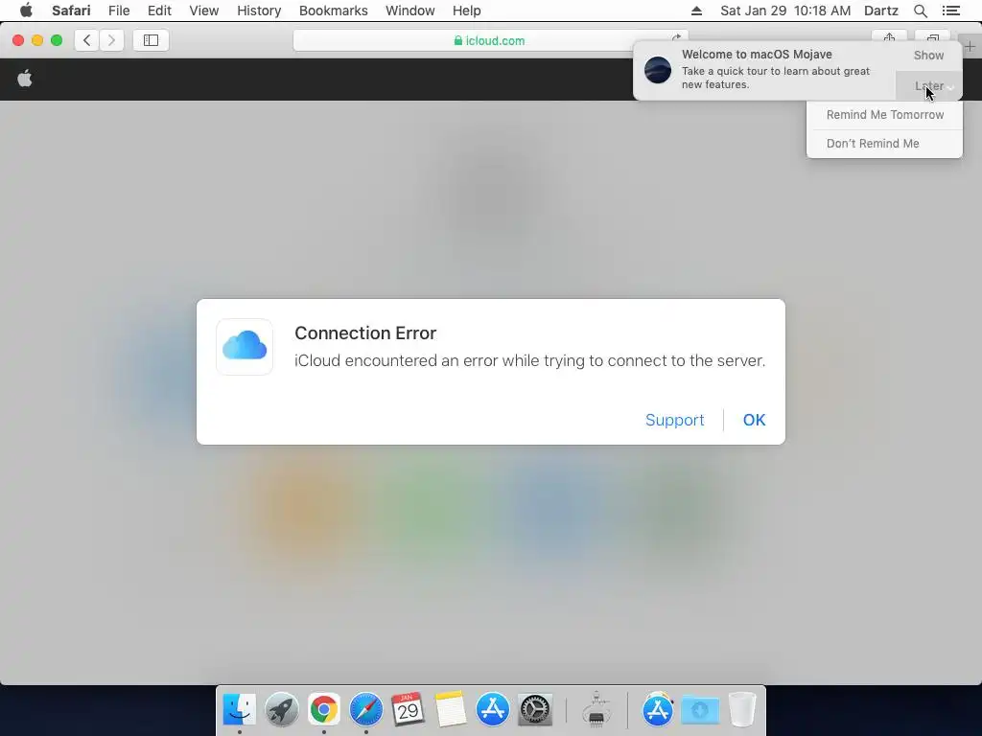Viewport: 982px width, 736px height.
Task: Click the iCloud error message text
Action: 529,360
